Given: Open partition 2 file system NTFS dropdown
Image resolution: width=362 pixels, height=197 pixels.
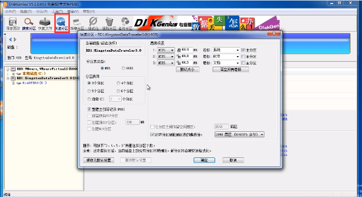Looking at the screenshot, I should coord(166,56).
